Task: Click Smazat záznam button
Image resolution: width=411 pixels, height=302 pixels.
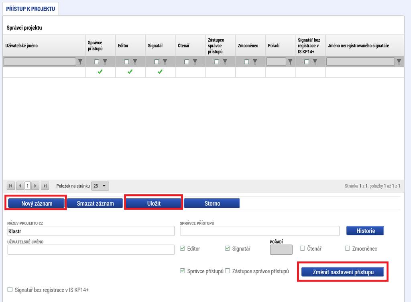Action: (95, 204)
